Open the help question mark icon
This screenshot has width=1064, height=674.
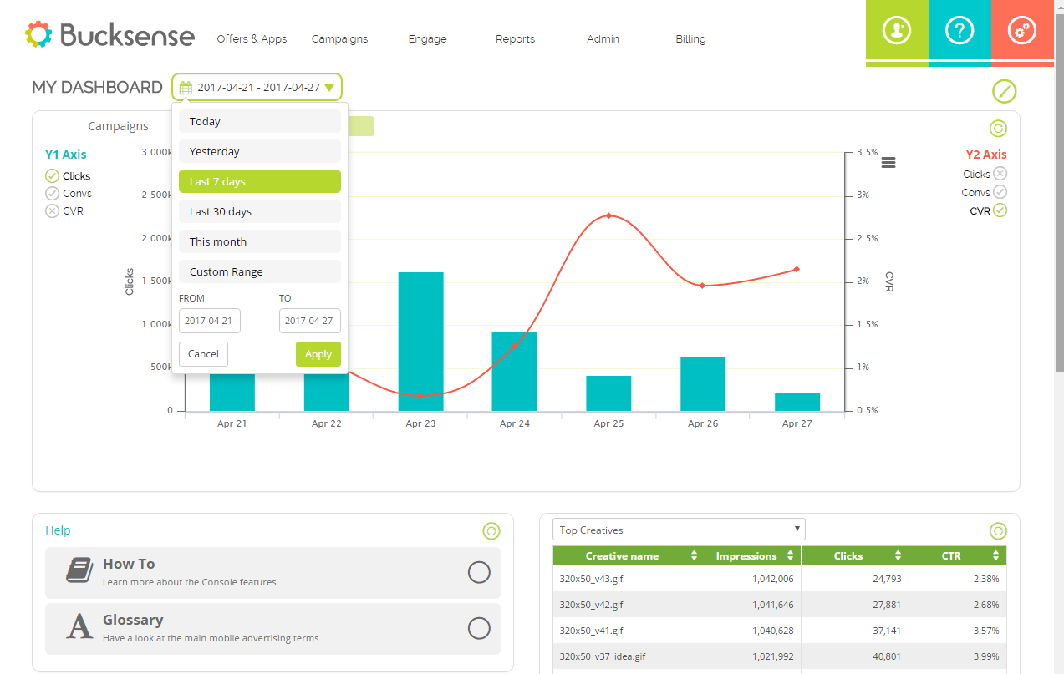(960, 31)
